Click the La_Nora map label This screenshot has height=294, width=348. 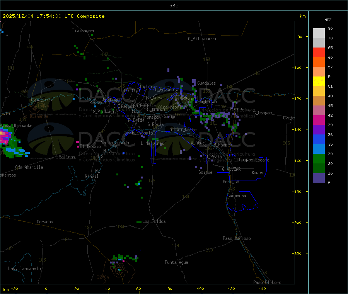pyautogui.click(x=154, y=98)
